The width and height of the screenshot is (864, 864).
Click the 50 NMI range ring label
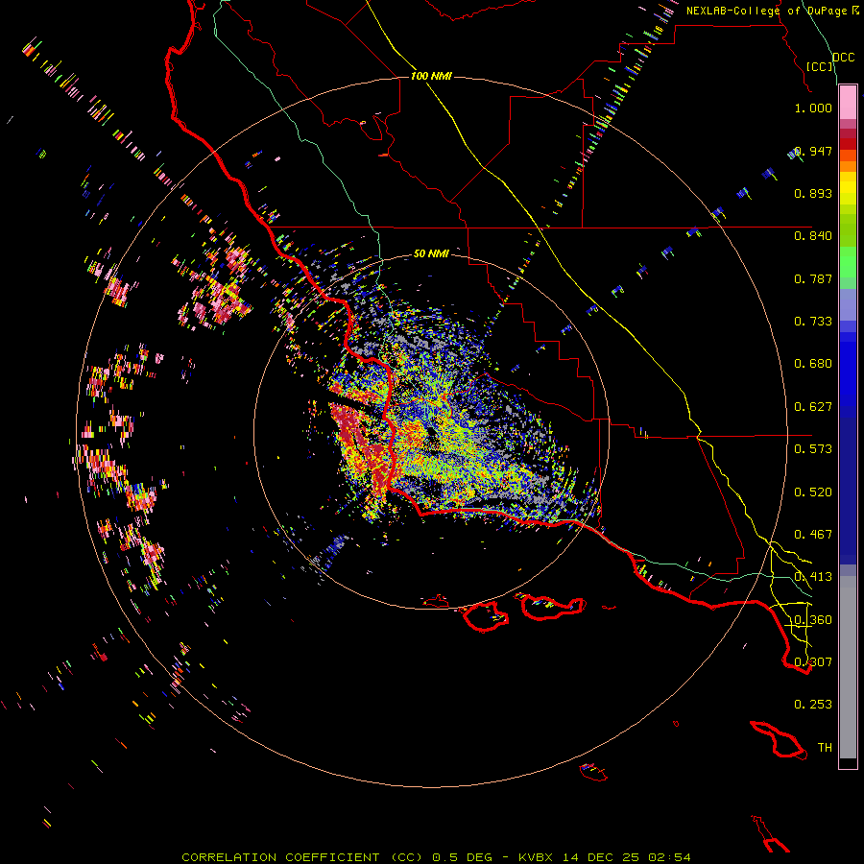pyautogui.click(x=431, y=253)
